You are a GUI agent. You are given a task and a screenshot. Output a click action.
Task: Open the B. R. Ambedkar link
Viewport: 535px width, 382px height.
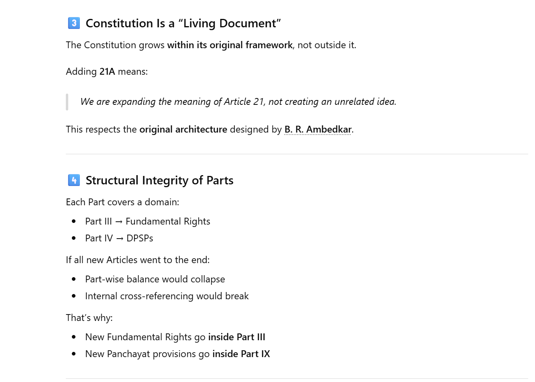[318, 129]
